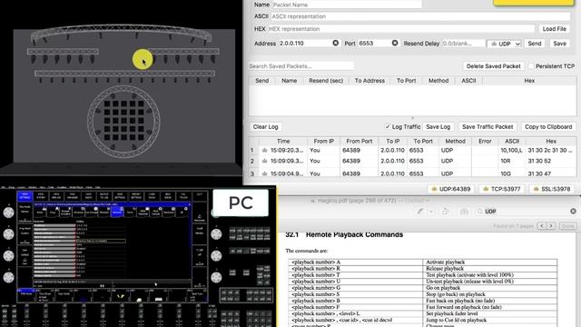
Task: Click VIEW SYSTEM soft button in MagicQ
Action: click(x=41, y=196)
